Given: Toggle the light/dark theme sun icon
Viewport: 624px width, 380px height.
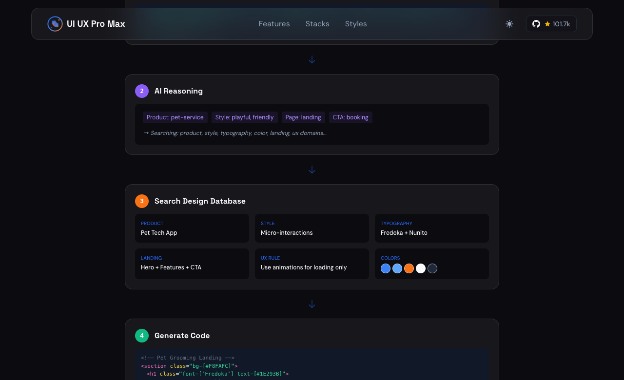Looking at the screenshot, I should pos(509,24).
